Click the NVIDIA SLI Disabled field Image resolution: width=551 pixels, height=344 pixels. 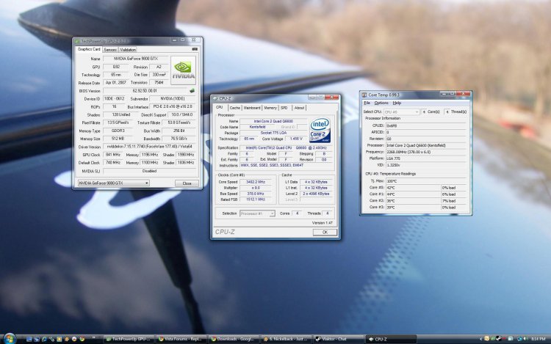pyautogui.click(x=149, y=171)
